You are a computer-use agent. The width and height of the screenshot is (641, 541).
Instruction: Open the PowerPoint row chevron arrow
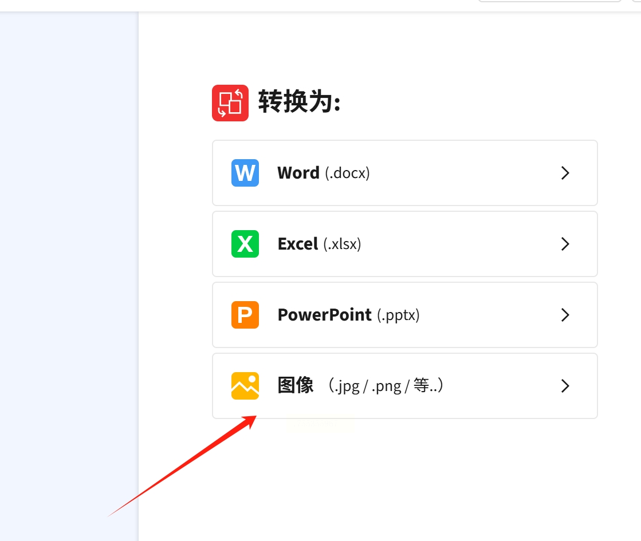point(565,315)
